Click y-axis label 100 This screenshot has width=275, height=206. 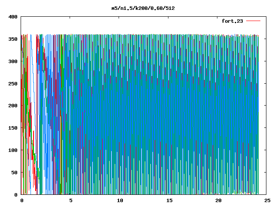point(13,150)
